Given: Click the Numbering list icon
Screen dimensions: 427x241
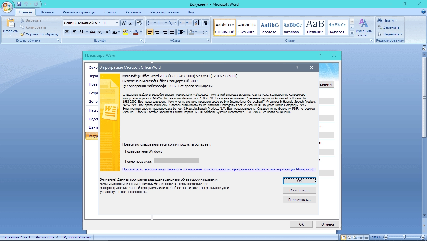Looking at the screenshot, I should 161,23.
